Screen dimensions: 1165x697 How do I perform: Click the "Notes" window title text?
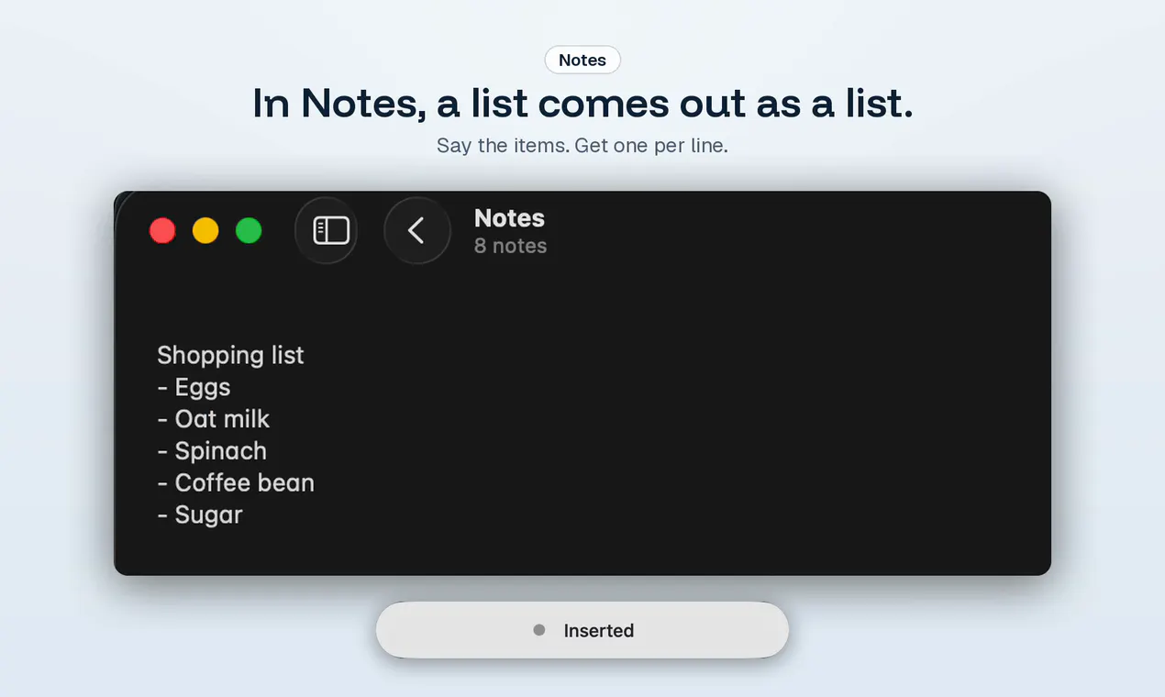click(x=509, y=218)
